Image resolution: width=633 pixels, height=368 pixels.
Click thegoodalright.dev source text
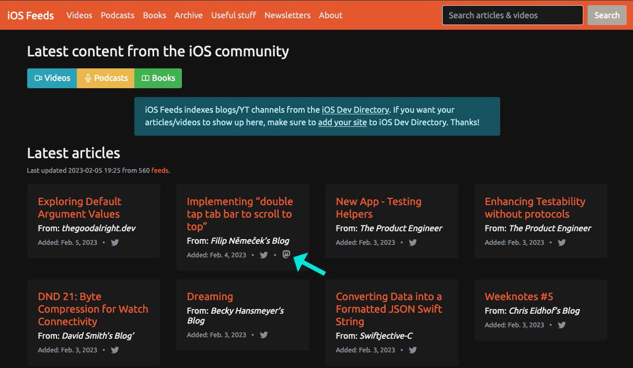(99, 228)
